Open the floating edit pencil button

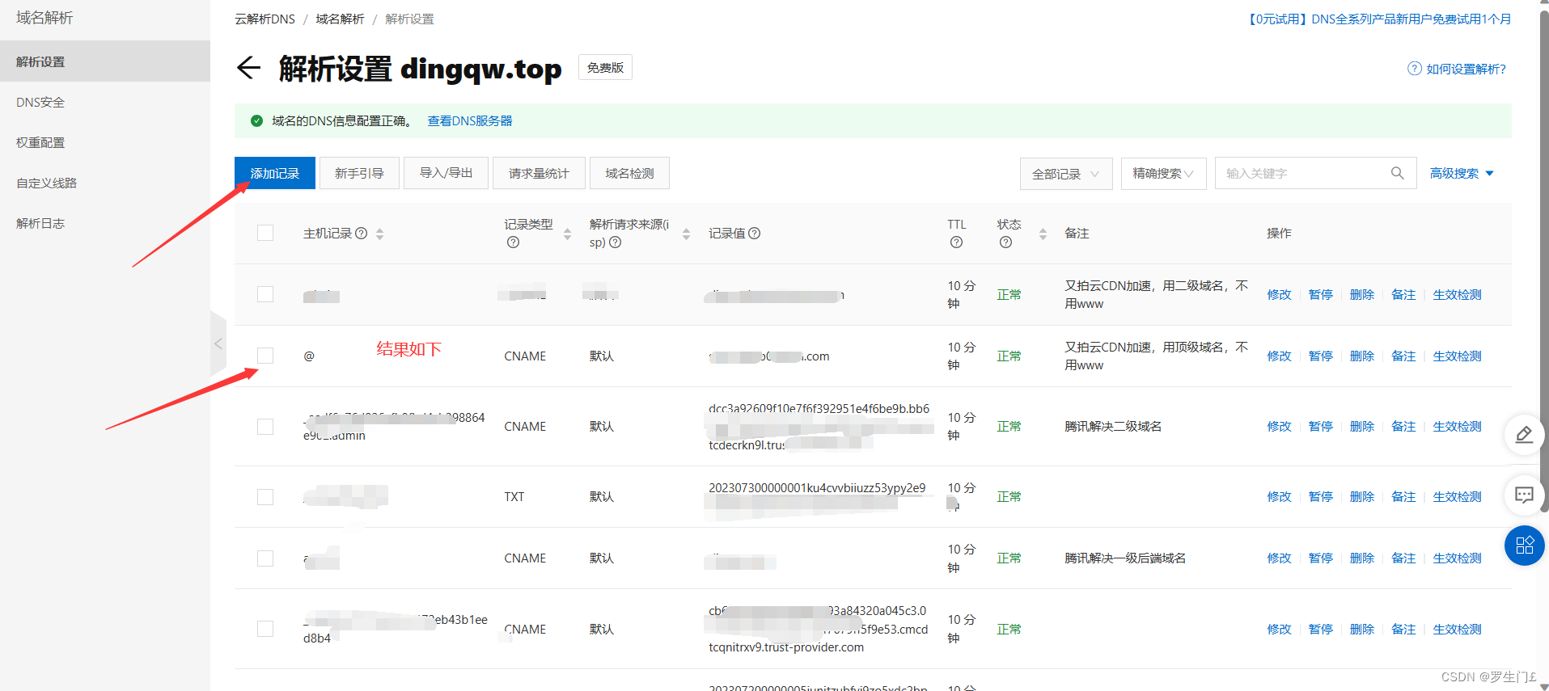(1524, 435)
